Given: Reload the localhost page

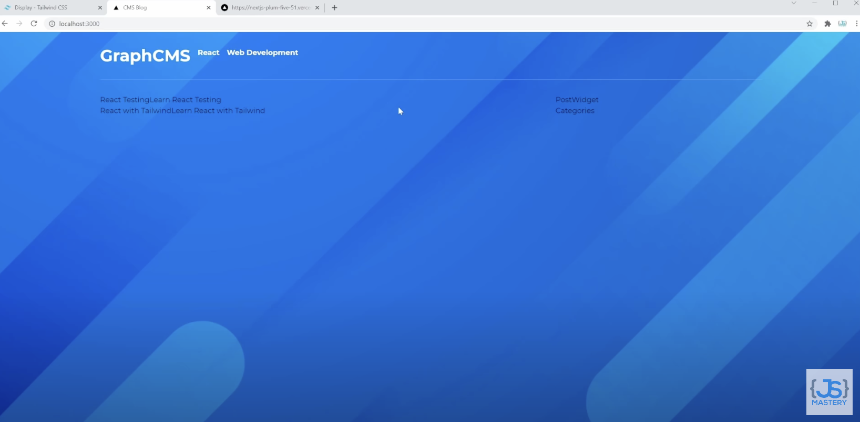Looking at the screenshot, I should pos(34,24).
